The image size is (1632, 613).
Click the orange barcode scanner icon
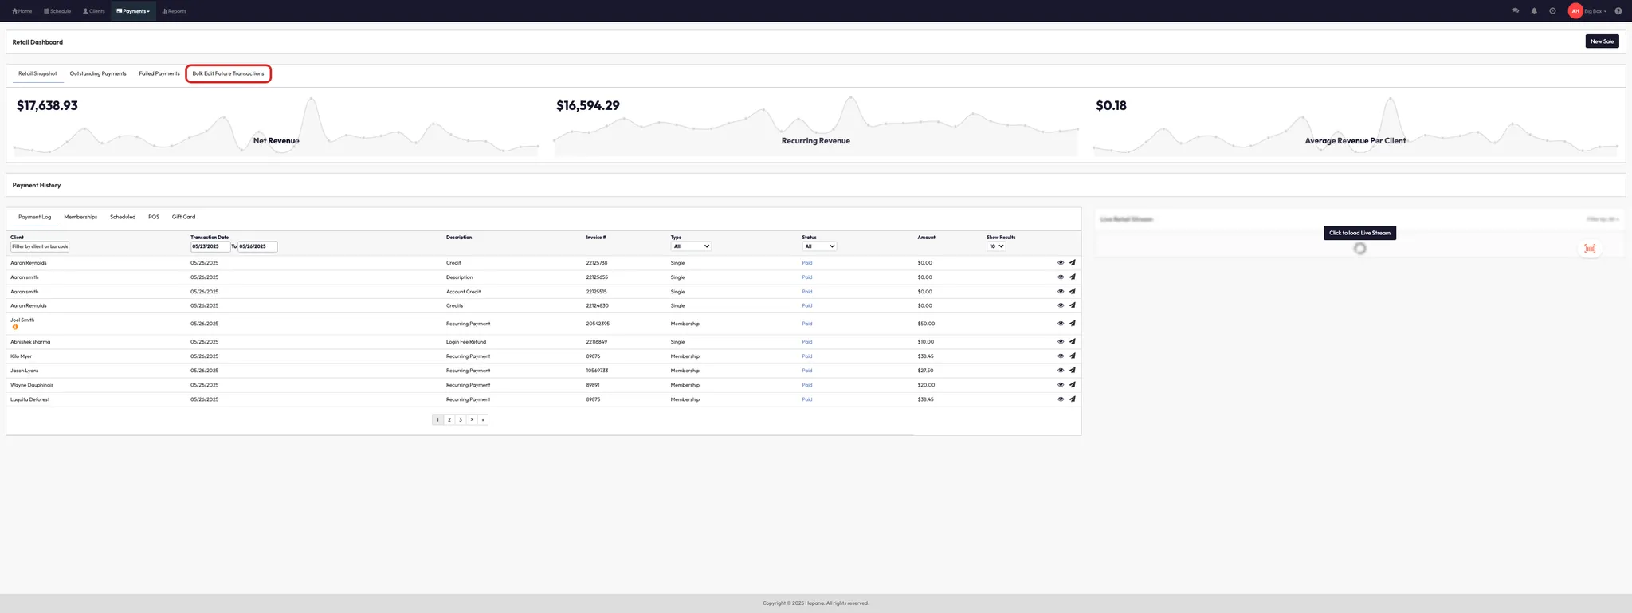pos(1590,249)
